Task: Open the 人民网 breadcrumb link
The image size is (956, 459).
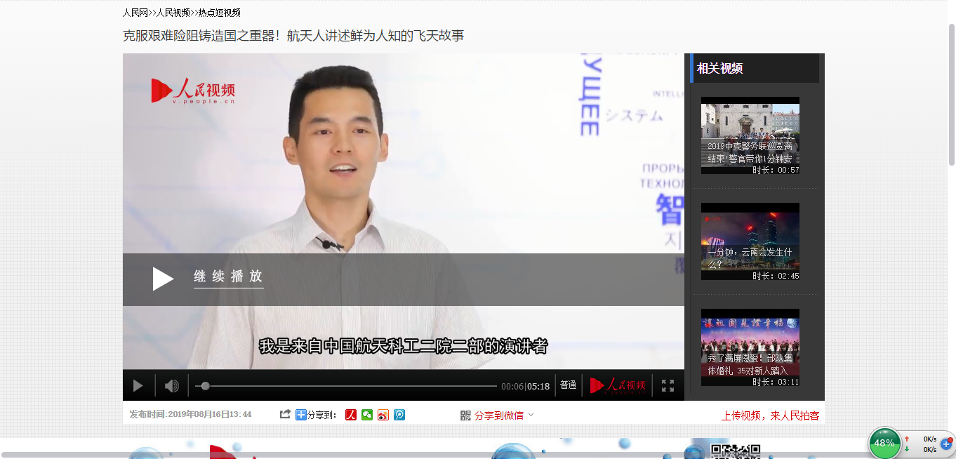Action: point(135,13)
